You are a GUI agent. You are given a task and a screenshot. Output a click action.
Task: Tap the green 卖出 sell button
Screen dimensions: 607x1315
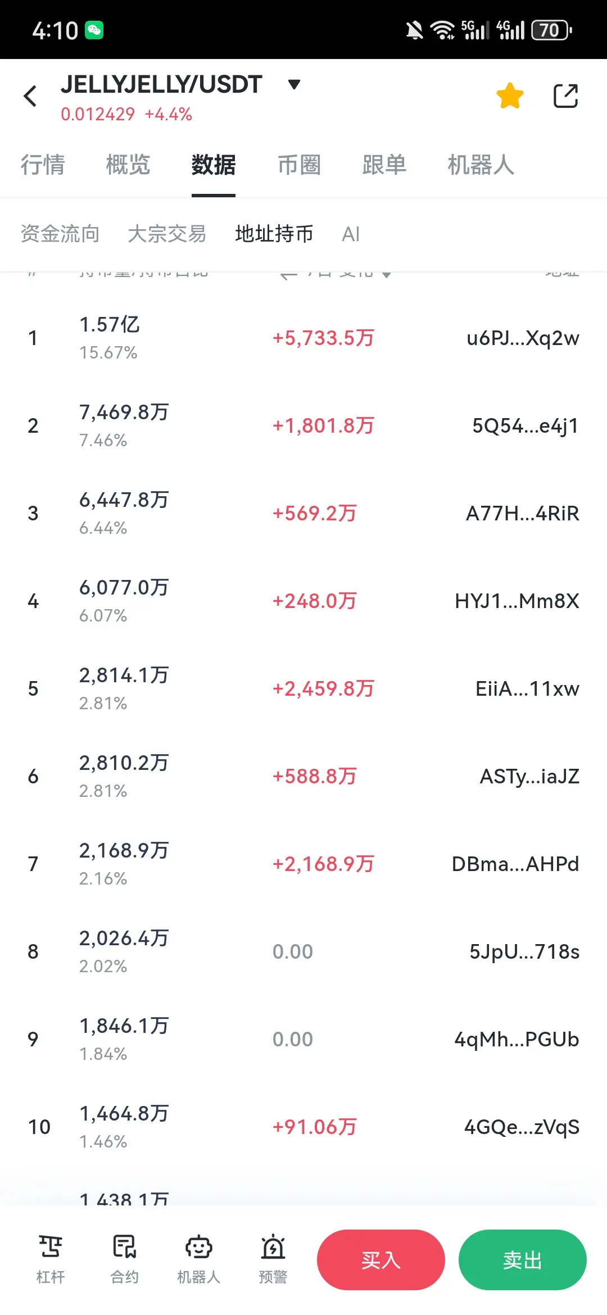[523, 1259]
